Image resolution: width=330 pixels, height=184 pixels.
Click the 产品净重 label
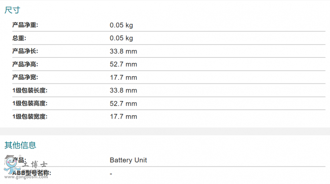tap(25, 25)
